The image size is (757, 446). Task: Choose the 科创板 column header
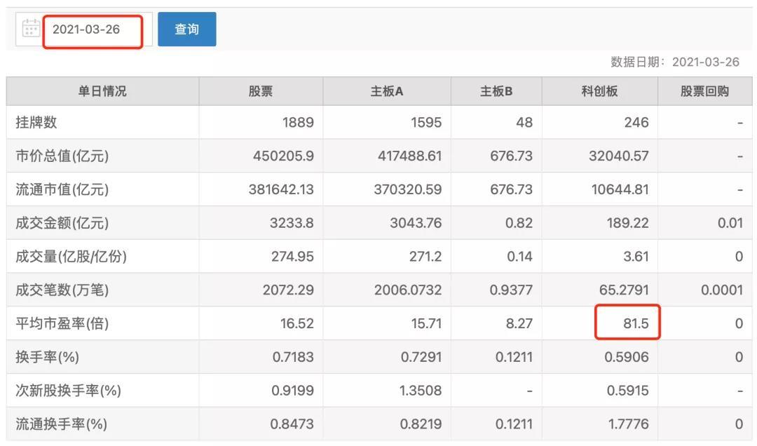pos(599,91)
